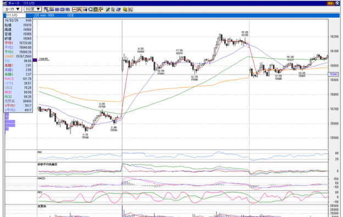Select the arrow pointer tool in toolbar
Image resolution: width=343 pixels, height=217 pixels.
[x=113, y=9]
